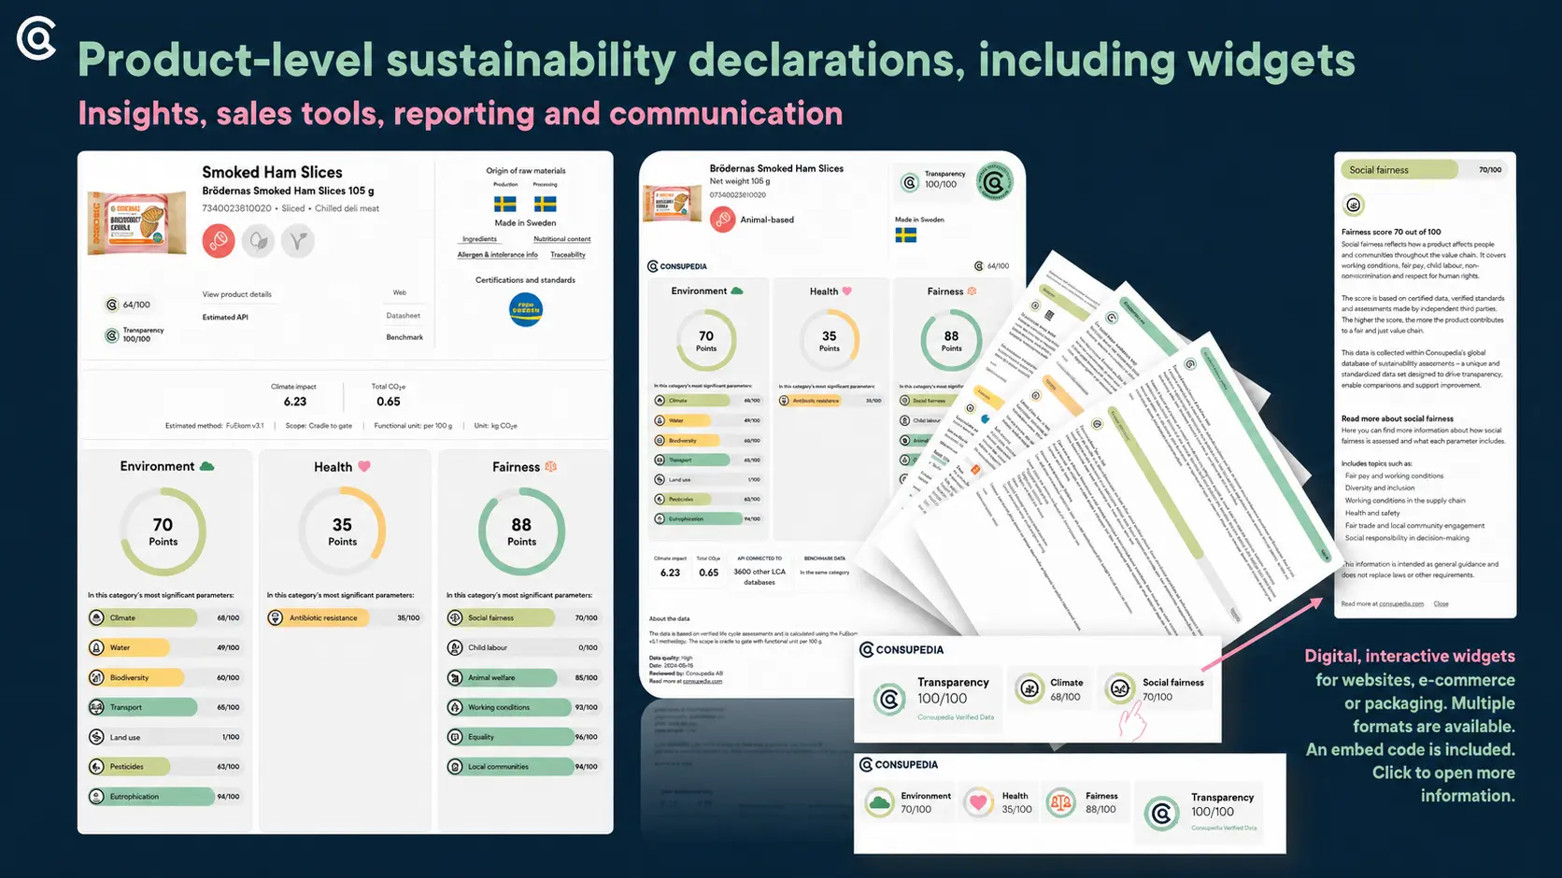Select the grey sprout vegan icon
Viewport: 1562px width, 878px height.
pos(298,241)
